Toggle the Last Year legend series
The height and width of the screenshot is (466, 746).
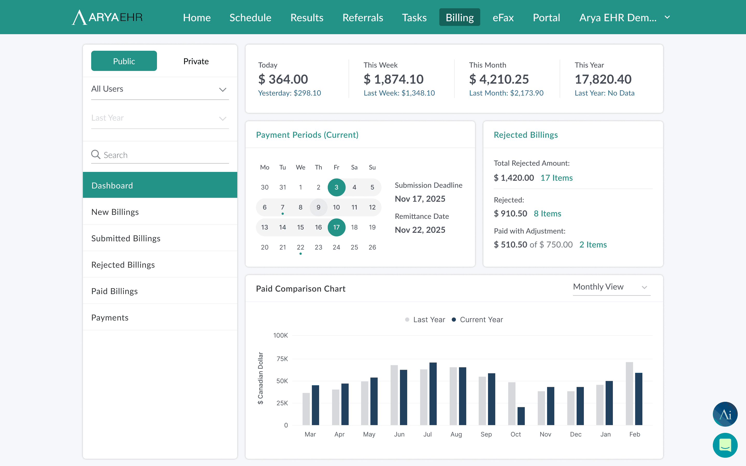(x=425, y=320)
